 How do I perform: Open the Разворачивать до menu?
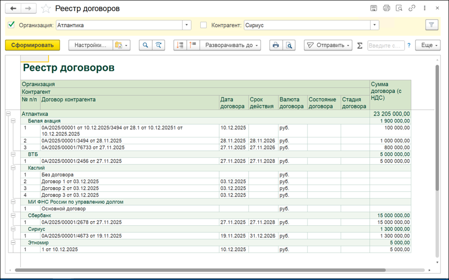coord(230,45)
